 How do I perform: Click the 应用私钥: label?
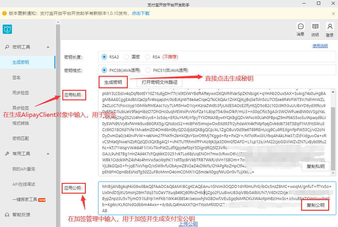click(73, 95)
